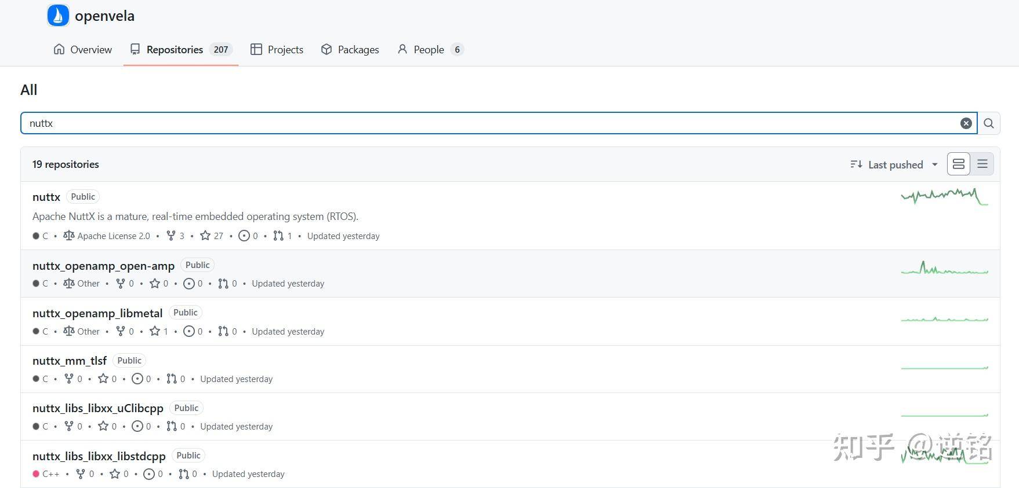The image size is (1019, 488).
Task: Select the Repositories tab
Action: click(181, 49)
